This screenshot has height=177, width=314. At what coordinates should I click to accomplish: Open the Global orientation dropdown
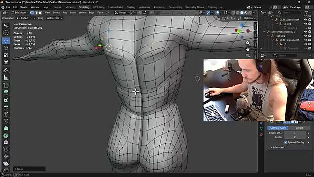[122, 13]
